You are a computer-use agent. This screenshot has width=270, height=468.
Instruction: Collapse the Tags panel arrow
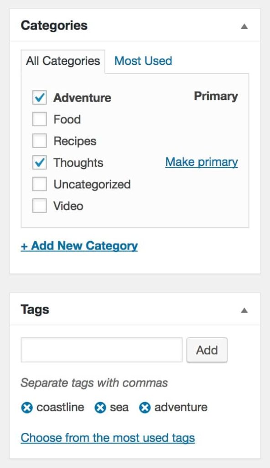pos(244,310)
